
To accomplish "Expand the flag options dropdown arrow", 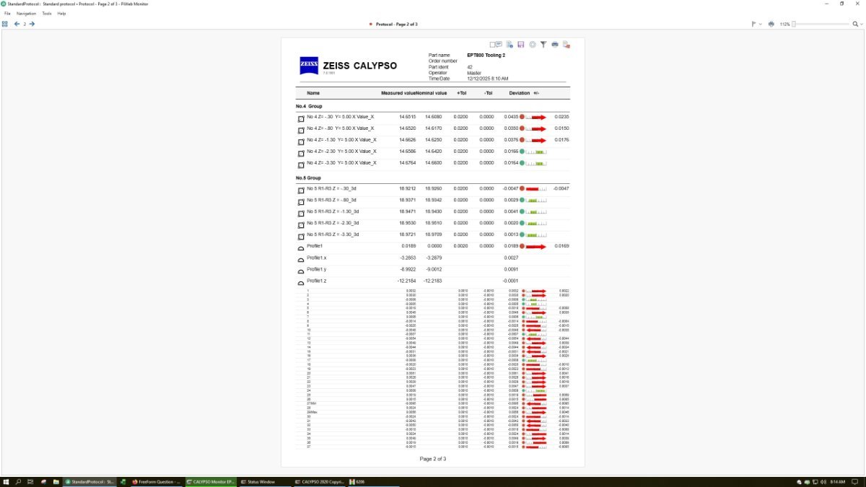I will (x=761, y=24).
